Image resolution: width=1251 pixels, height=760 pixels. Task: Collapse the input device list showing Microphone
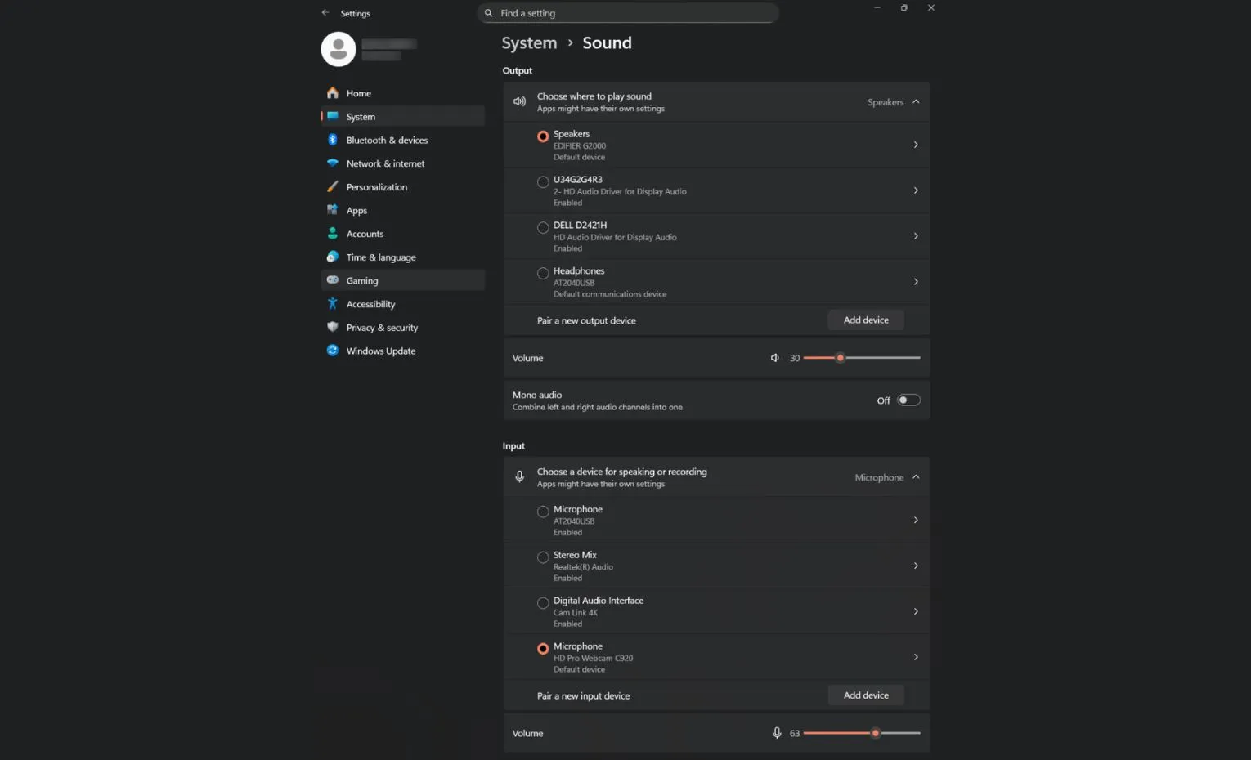point(916,477)
